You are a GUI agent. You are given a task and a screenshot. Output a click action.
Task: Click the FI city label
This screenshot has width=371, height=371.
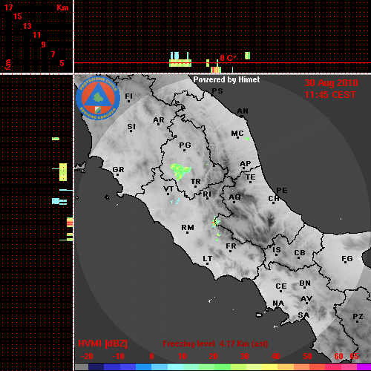(128, 96)
